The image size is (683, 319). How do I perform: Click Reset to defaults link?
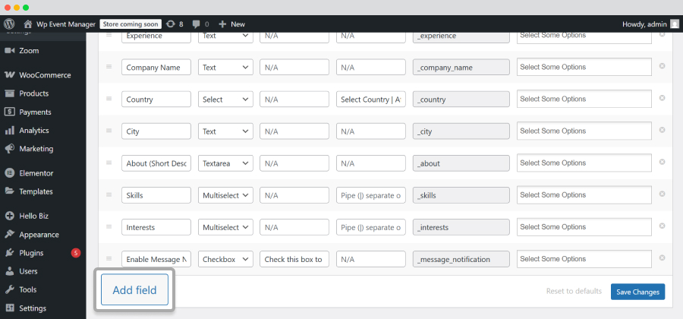[x=574, y=291]
